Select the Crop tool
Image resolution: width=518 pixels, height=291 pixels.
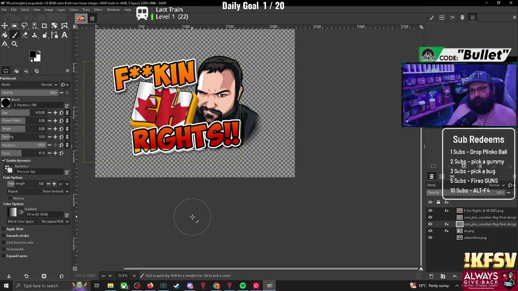(x=45, y=26)
